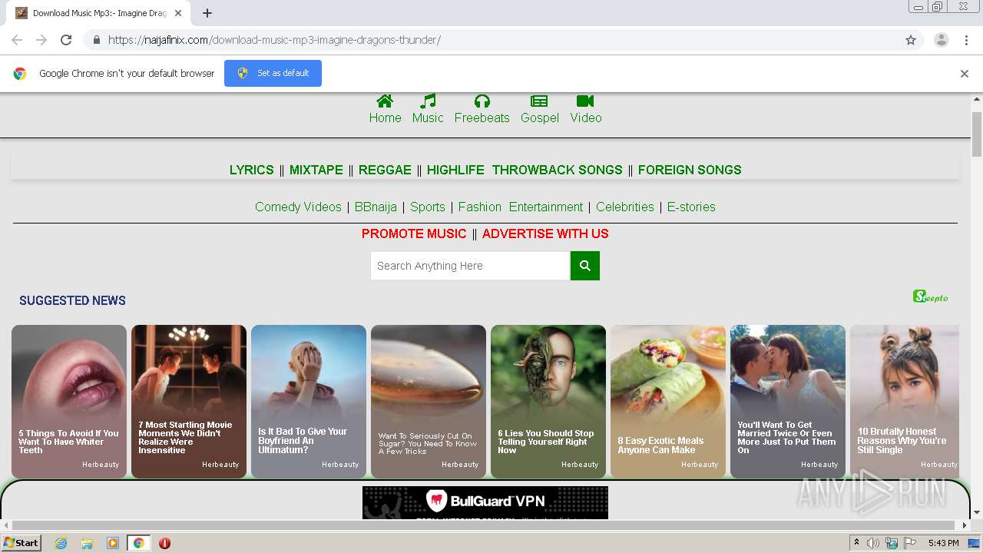Open volume control in system tray
Viewport: 983px width, 553px height.
click(x=873, y=543)
